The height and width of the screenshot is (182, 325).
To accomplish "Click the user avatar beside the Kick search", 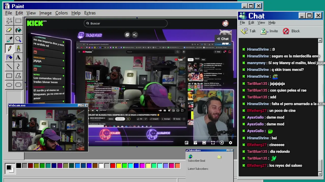I will 225,23.
